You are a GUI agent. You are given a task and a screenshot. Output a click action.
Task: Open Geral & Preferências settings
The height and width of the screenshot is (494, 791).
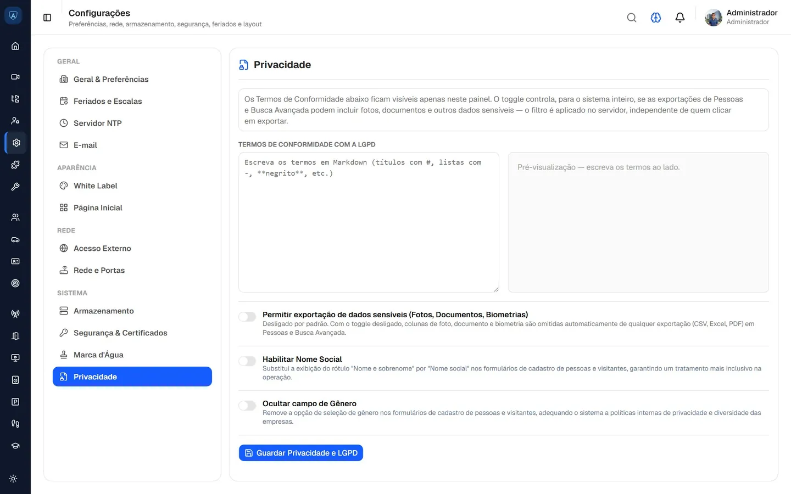(x=132, y=79)
